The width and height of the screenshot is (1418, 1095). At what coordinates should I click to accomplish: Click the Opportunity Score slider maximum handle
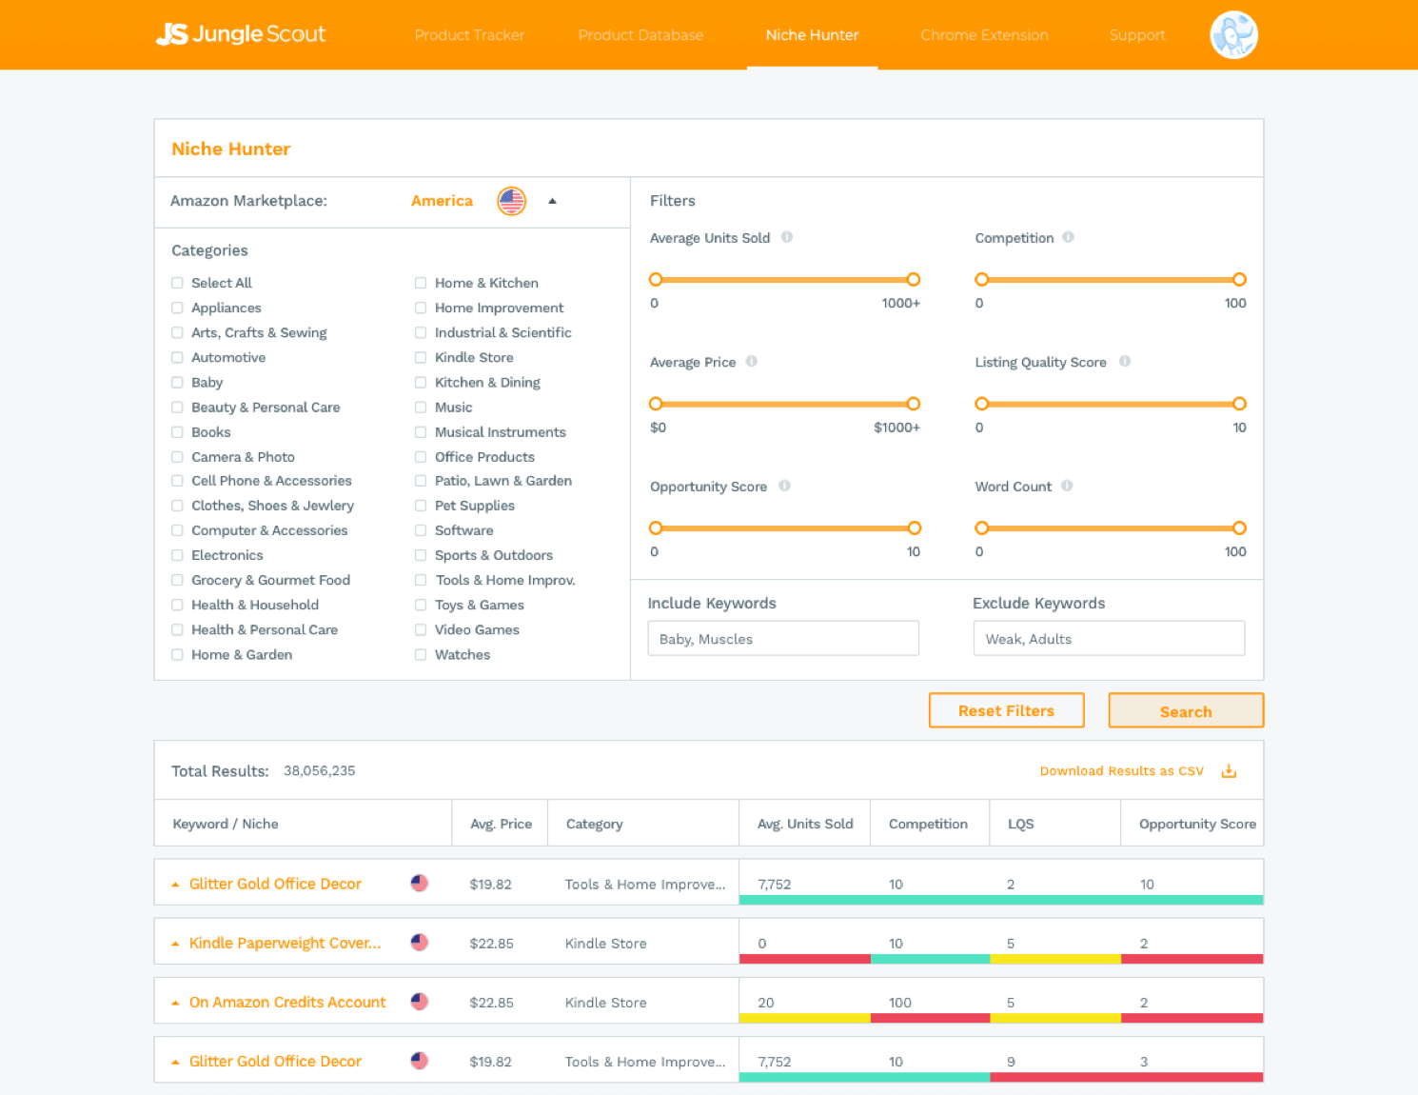tap(915, 528)
